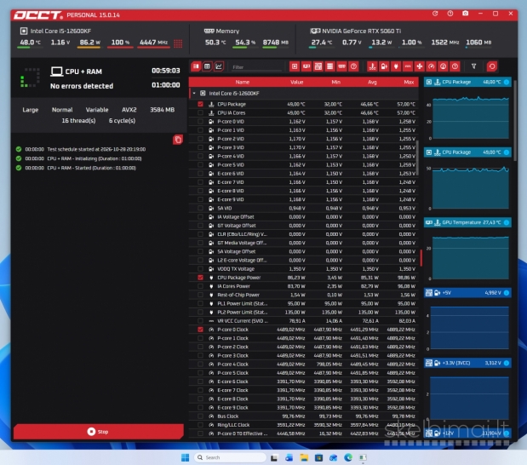Check the P-core 0 VID checkbox
This screenshot has width=527, height=465.
(x=201, y=122)
